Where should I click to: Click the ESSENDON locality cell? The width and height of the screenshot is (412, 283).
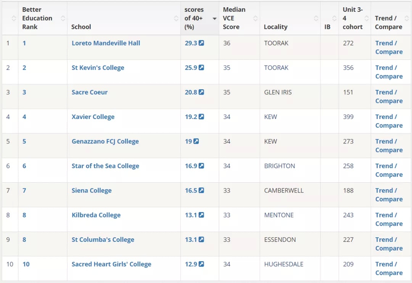tap(280, 240)
